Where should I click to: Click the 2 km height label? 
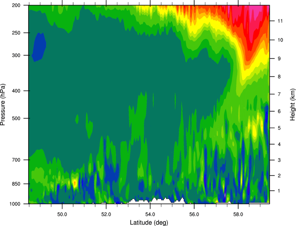pos(279,176)
